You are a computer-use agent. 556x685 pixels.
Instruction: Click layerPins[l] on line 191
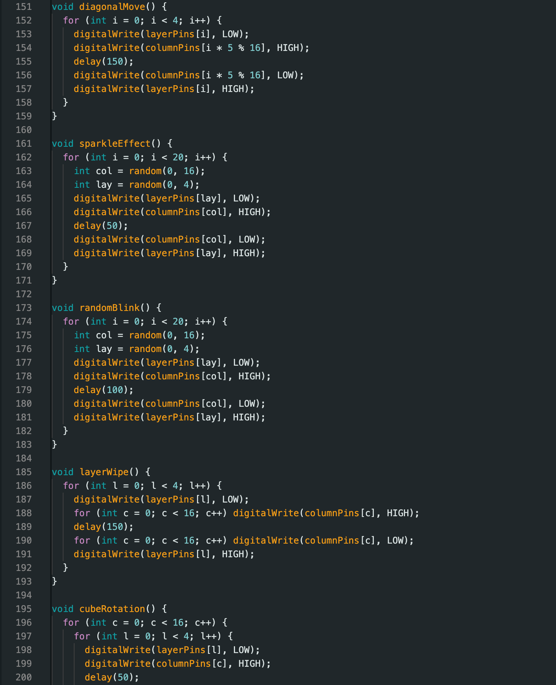click(178, 554)
